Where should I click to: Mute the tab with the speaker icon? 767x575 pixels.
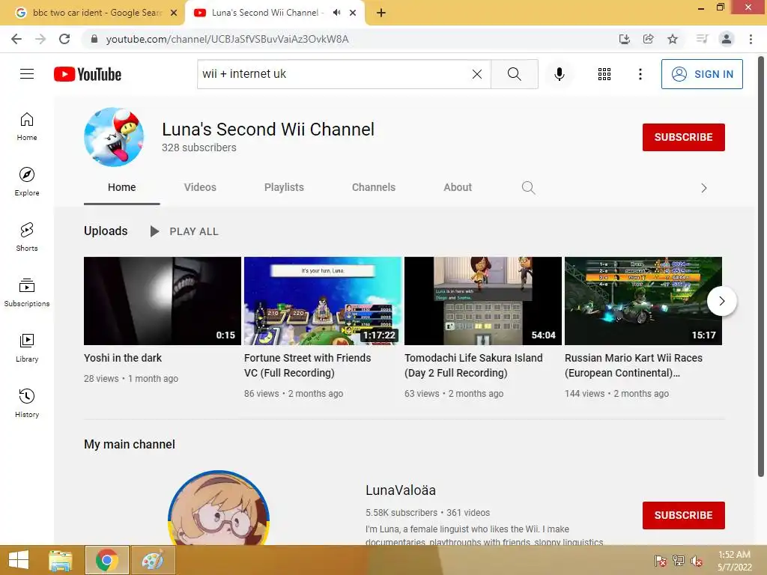click(336, 13)
